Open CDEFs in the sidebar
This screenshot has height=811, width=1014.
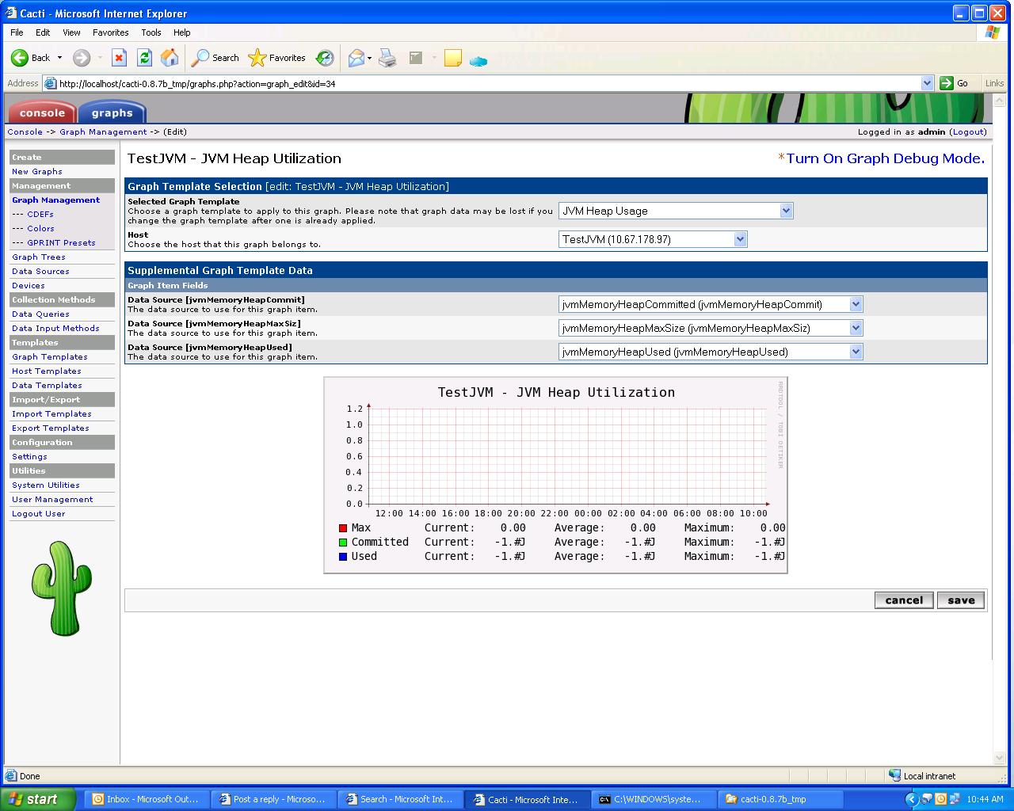[40, 214]
